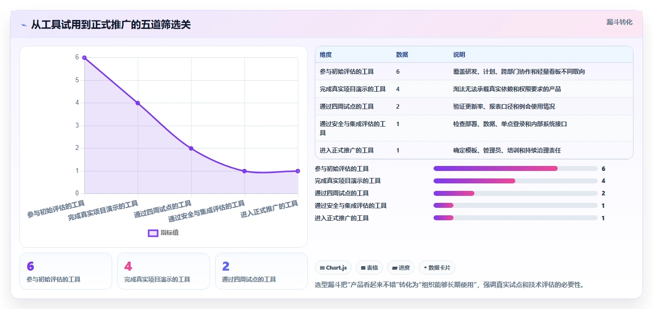Click the lightning icon beside the title

pos(23,25)
